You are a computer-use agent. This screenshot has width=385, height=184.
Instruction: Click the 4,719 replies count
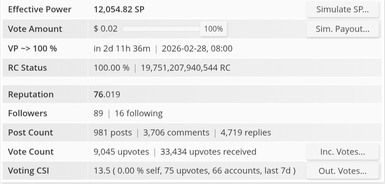point(246,132)
